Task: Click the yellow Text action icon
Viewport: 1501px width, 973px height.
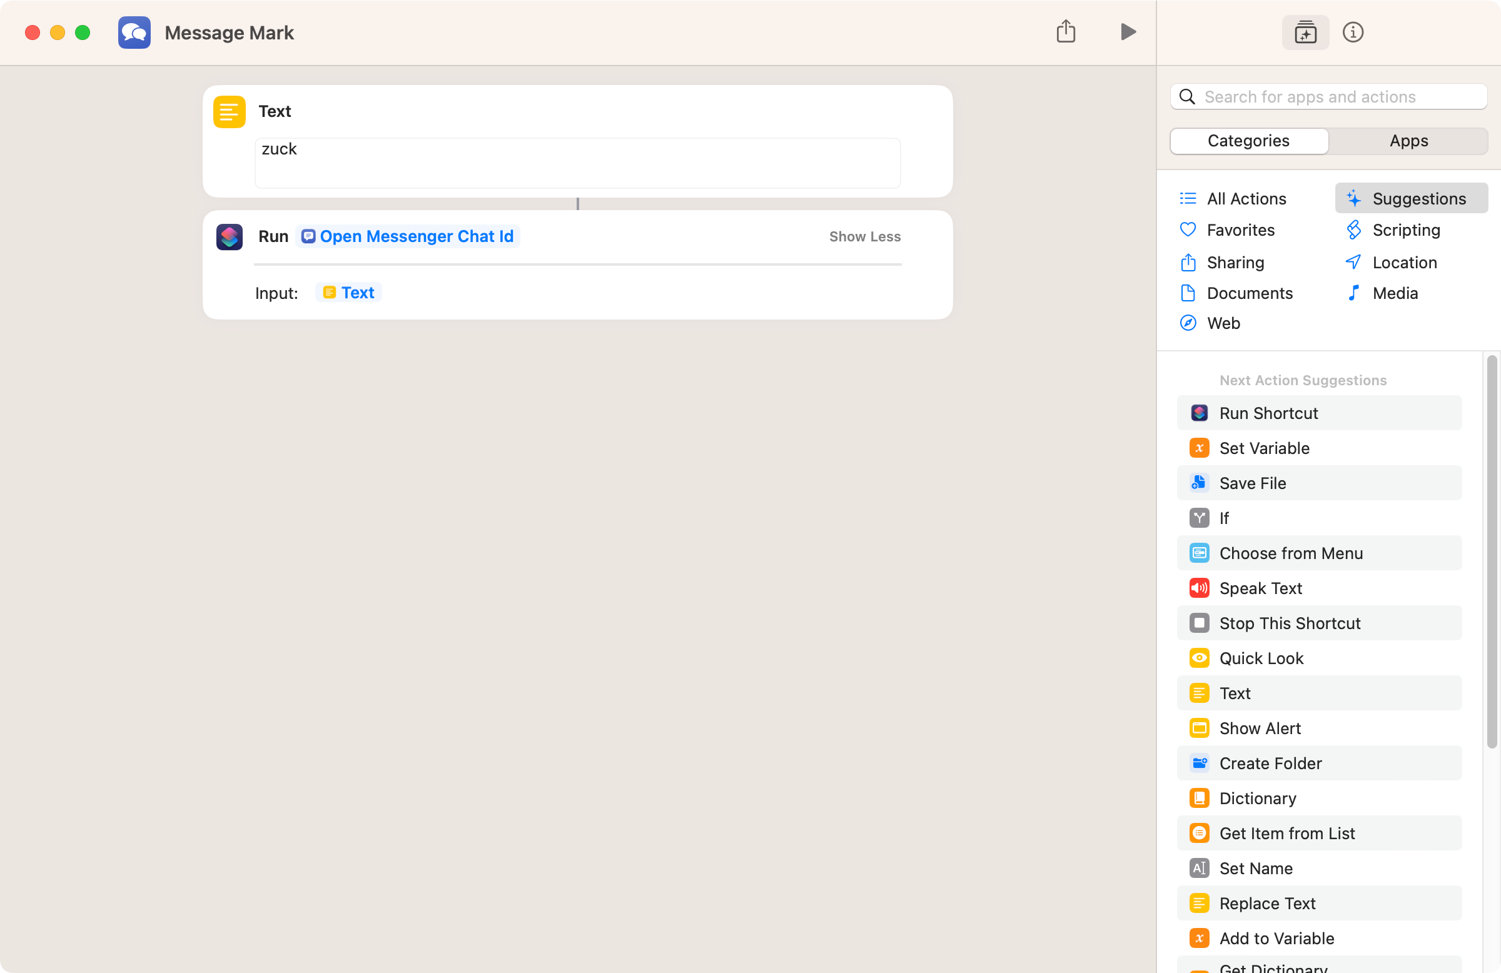Action: pos(230,112)
